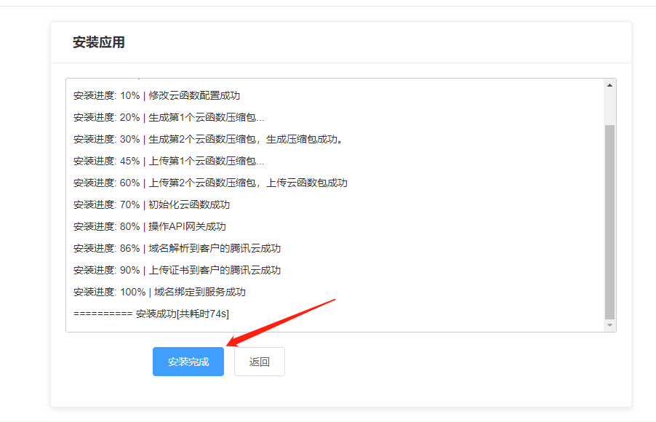This screenshot has height=422, width=656.
Task: Select the 45% 上传第1个云函数压缩包 log line
Action: coord(169,161)
